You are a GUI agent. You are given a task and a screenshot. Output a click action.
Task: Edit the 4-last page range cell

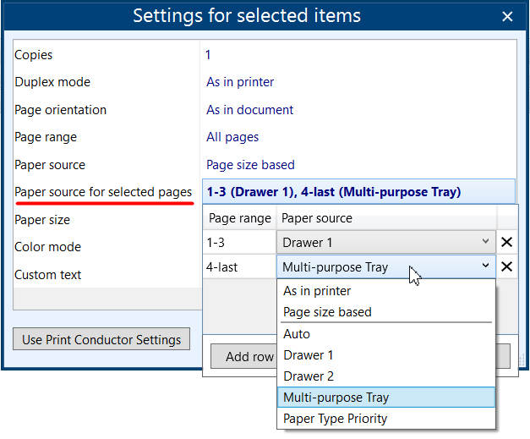coord(238,267)
